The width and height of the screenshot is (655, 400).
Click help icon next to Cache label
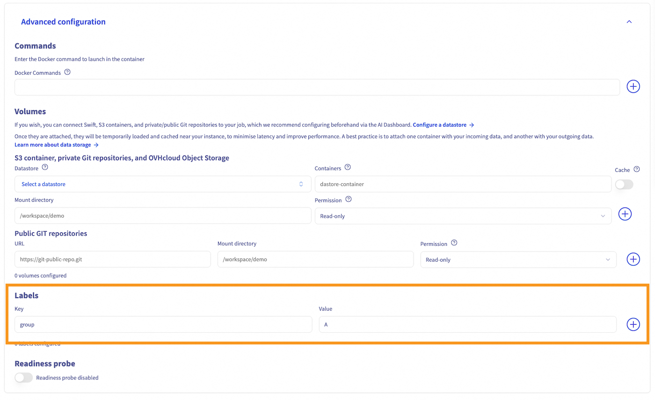click(x=636, y=170)
